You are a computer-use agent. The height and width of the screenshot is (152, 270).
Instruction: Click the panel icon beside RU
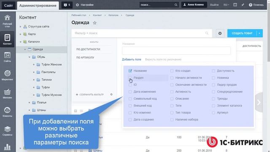point(235,5)
